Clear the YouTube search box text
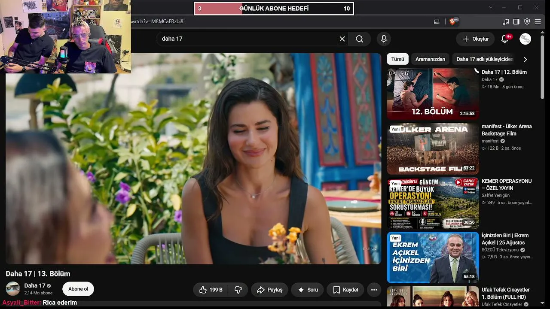This screenshot has height=309, width=550. [x=342, y=39]
